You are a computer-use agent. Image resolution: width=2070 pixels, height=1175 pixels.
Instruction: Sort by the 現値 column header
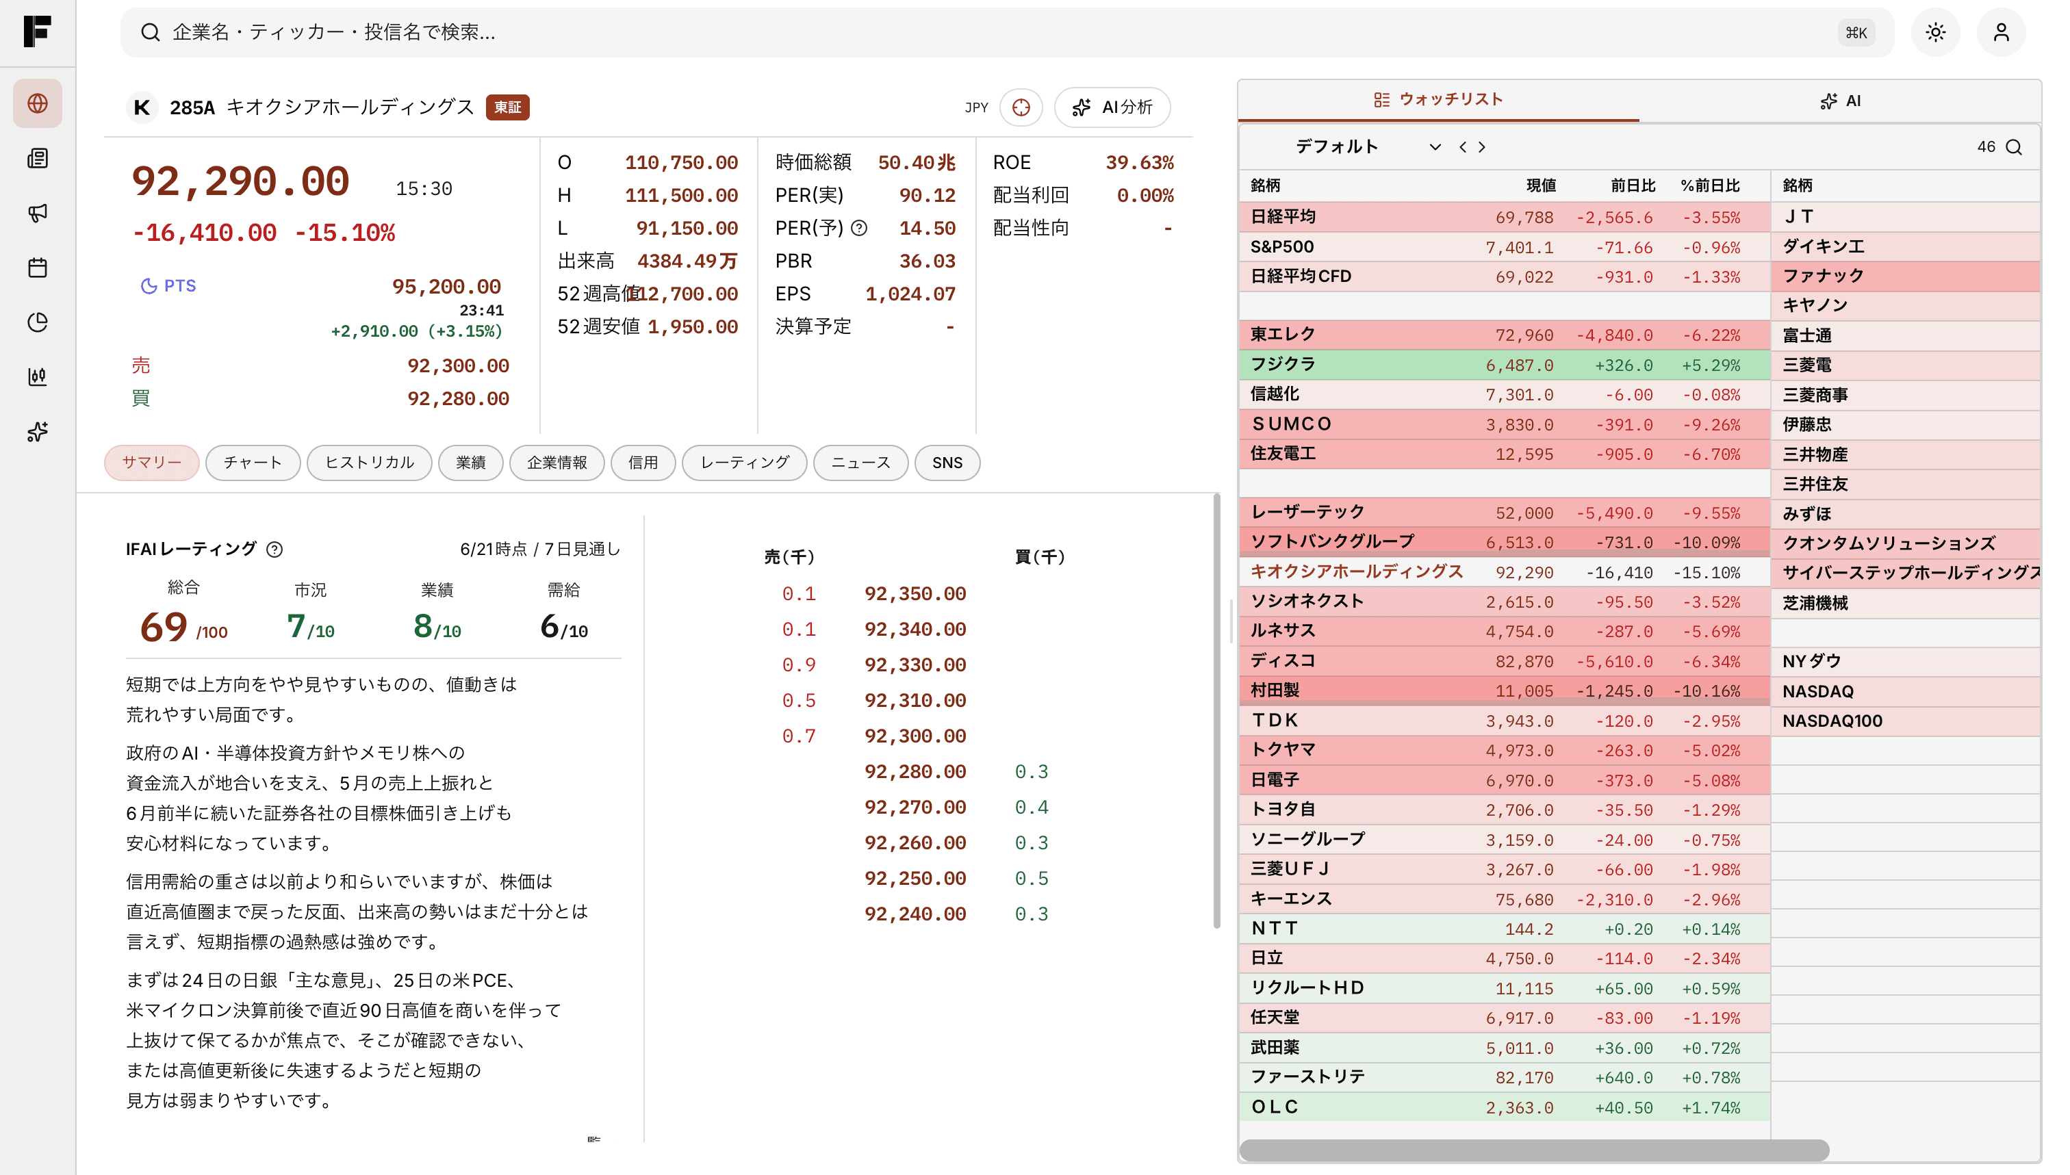[1539, 185]
